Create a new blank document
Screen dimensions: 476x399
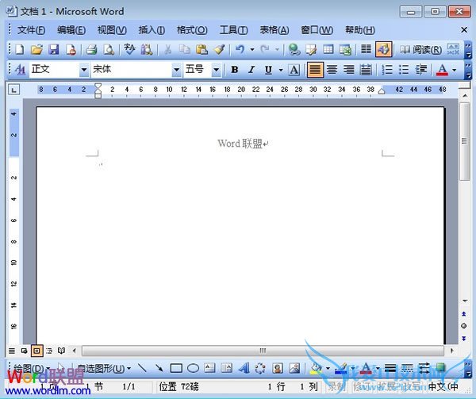pos(20,49)
